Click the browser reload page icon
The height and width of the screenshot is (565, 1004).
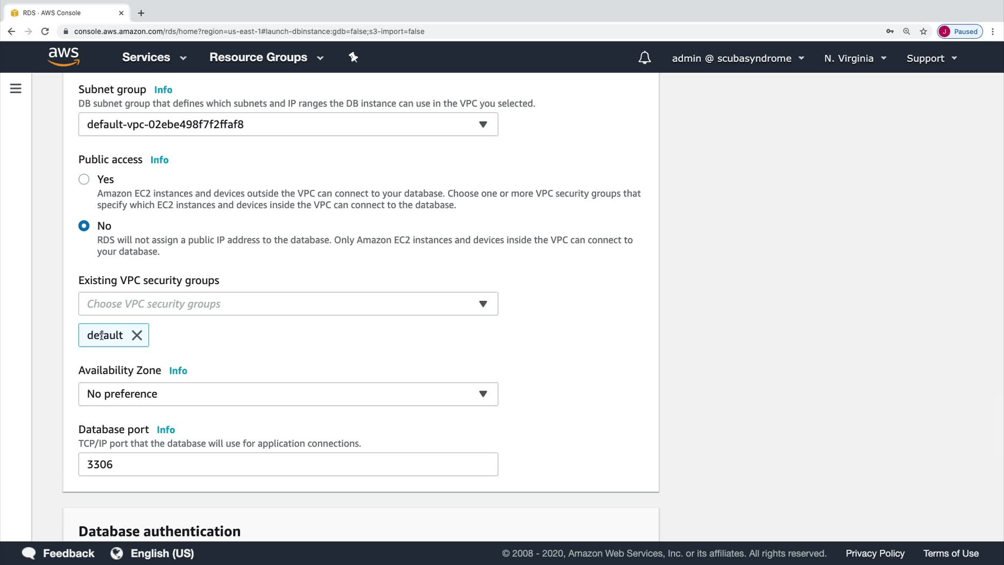[x=45, y=31]
